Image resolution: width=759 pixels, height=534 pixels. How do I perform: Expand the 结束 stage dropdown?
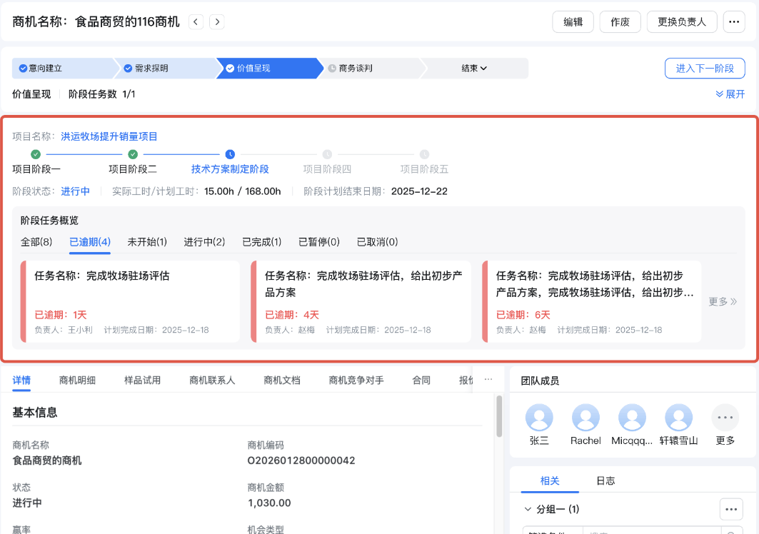[x=474, y=69]
